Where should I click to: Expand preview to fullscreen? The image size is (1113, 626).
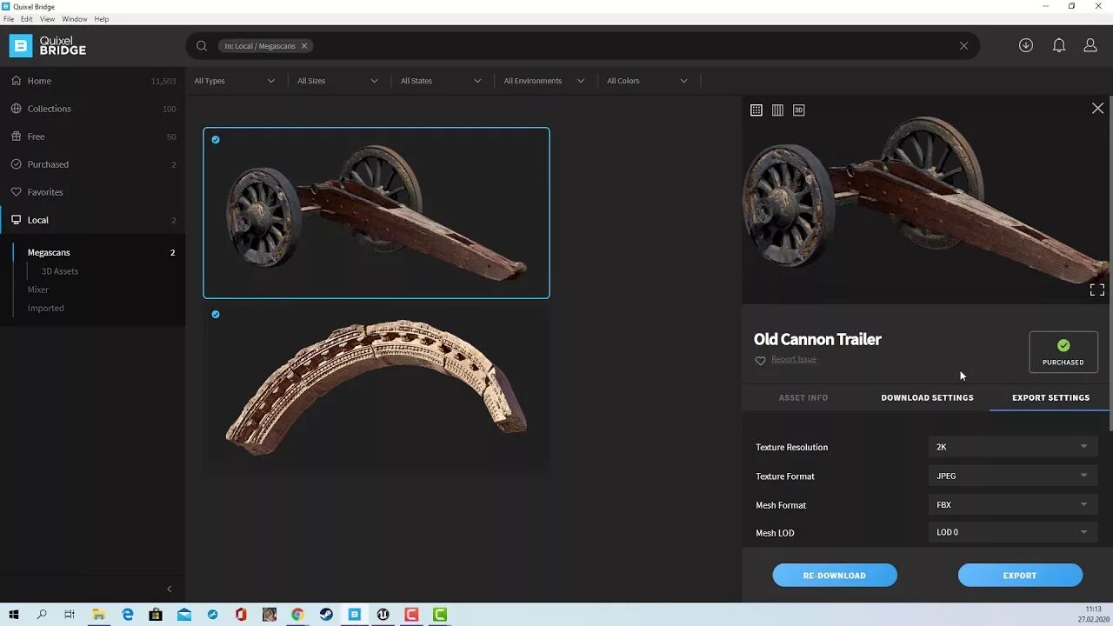[x=1097, y=290]
